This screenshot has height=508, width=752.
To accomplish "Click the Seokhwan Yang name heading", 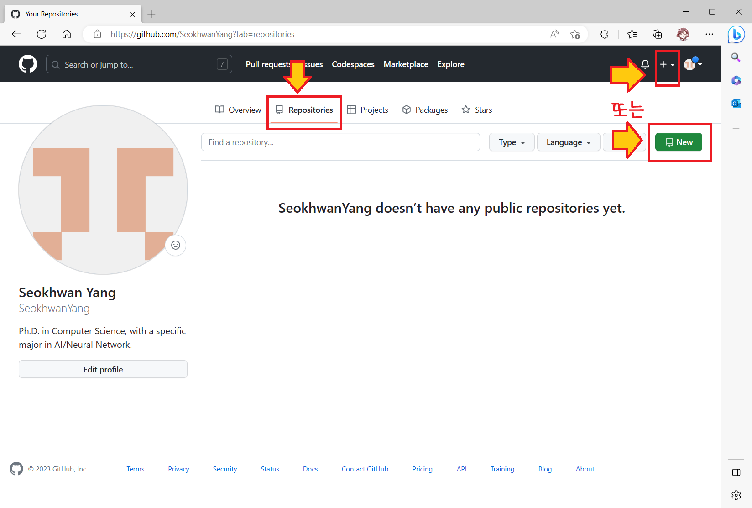I will (x=67, y=293).
